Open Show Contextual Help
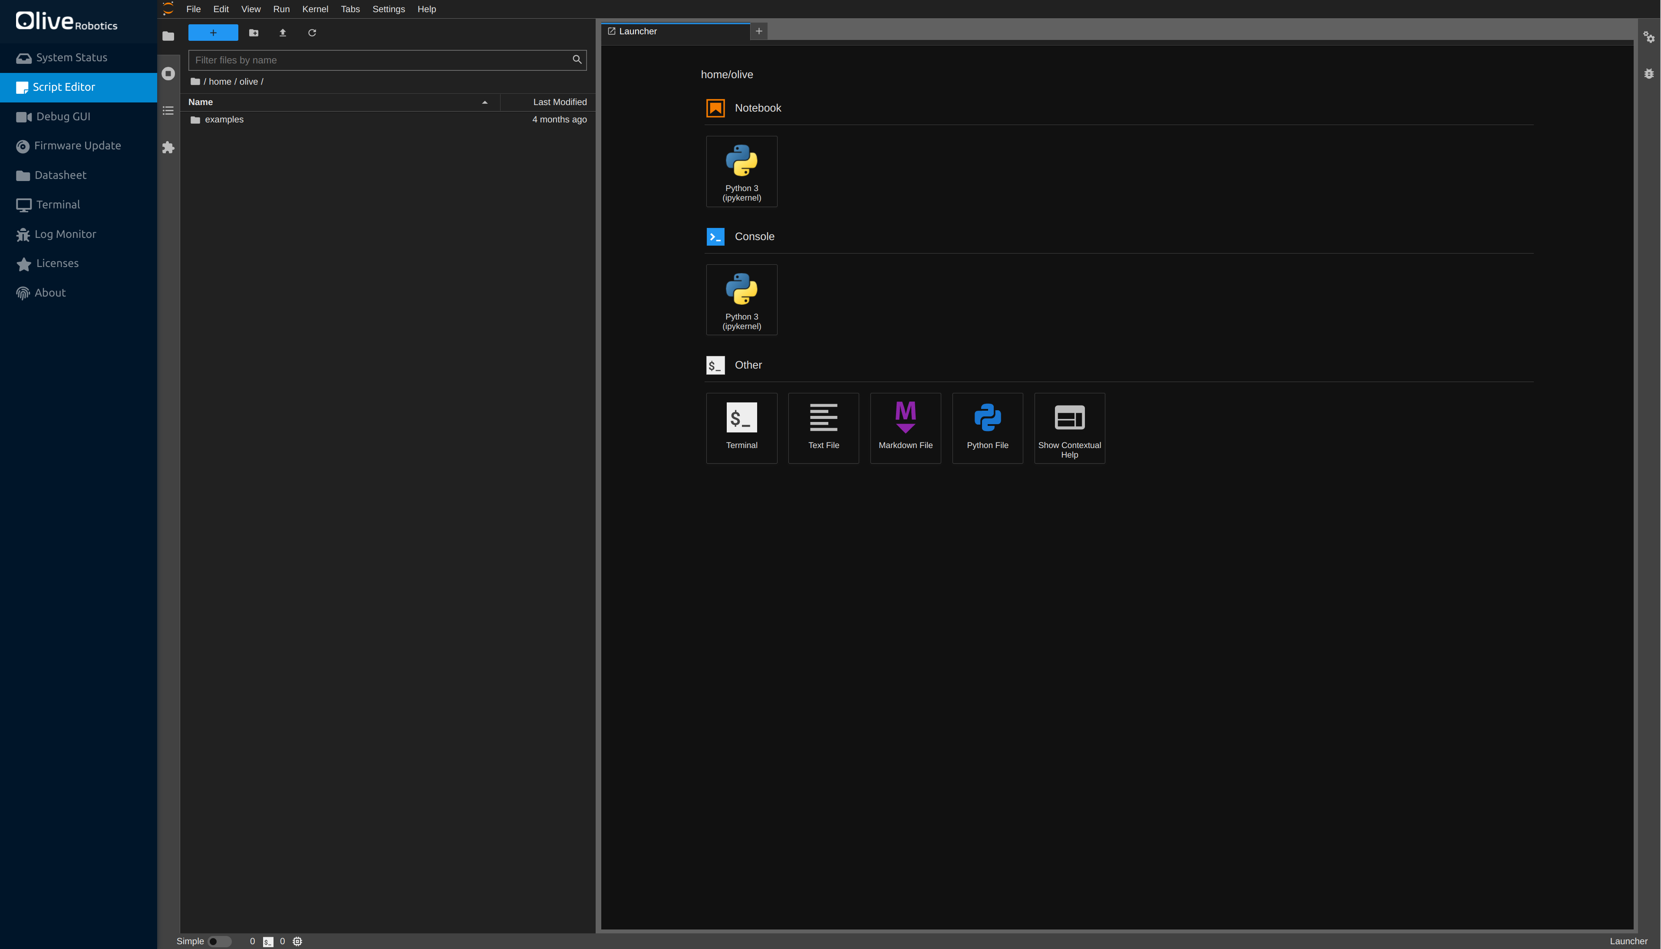Image resolution: width=1661 pixels, height=949 pixels. (1069, 428)
